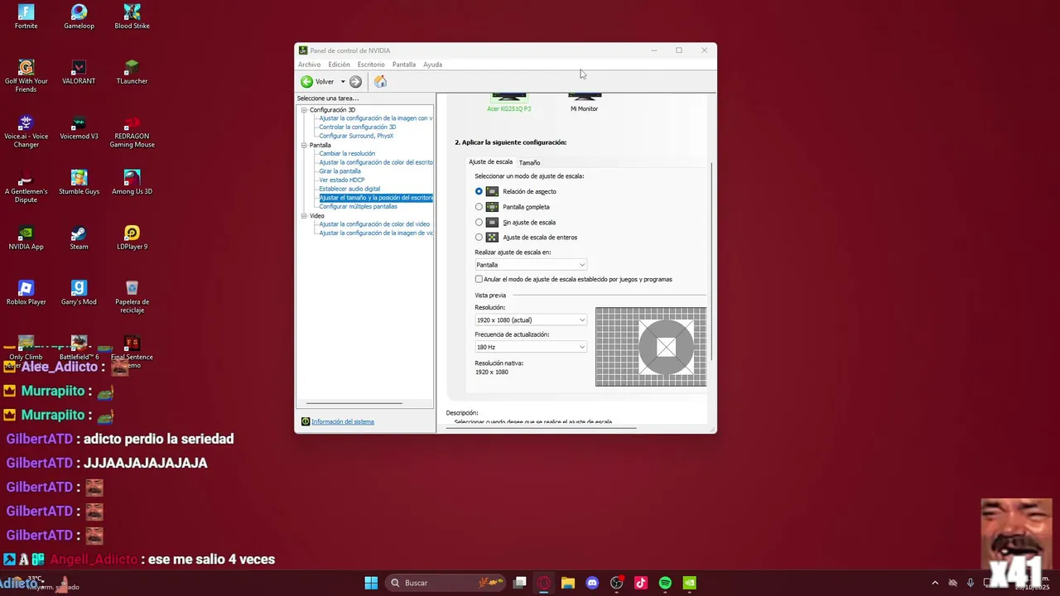Image resolution: width=1060 pixels, height=596 pixels.
Task: Open Blood Strike desktop shortcut
Action: pyautogui.click(x=132, y=17)
